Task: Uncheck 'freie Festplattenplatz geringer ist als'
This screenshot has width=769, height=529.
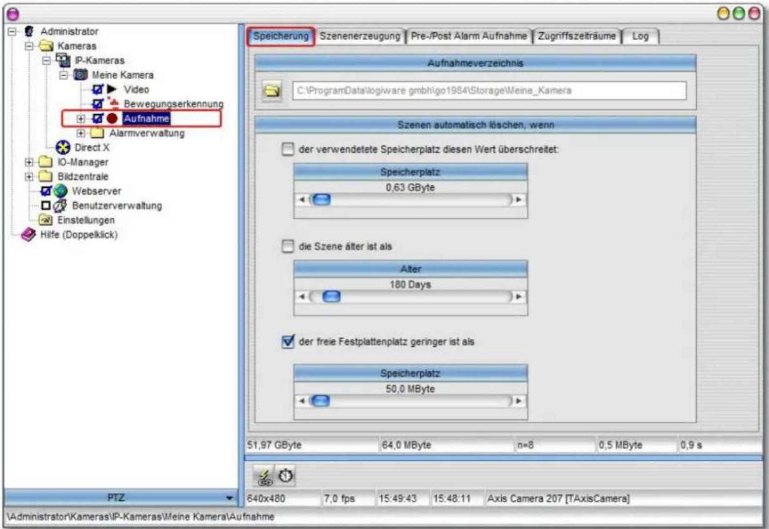Action: [x=287, y=342]
